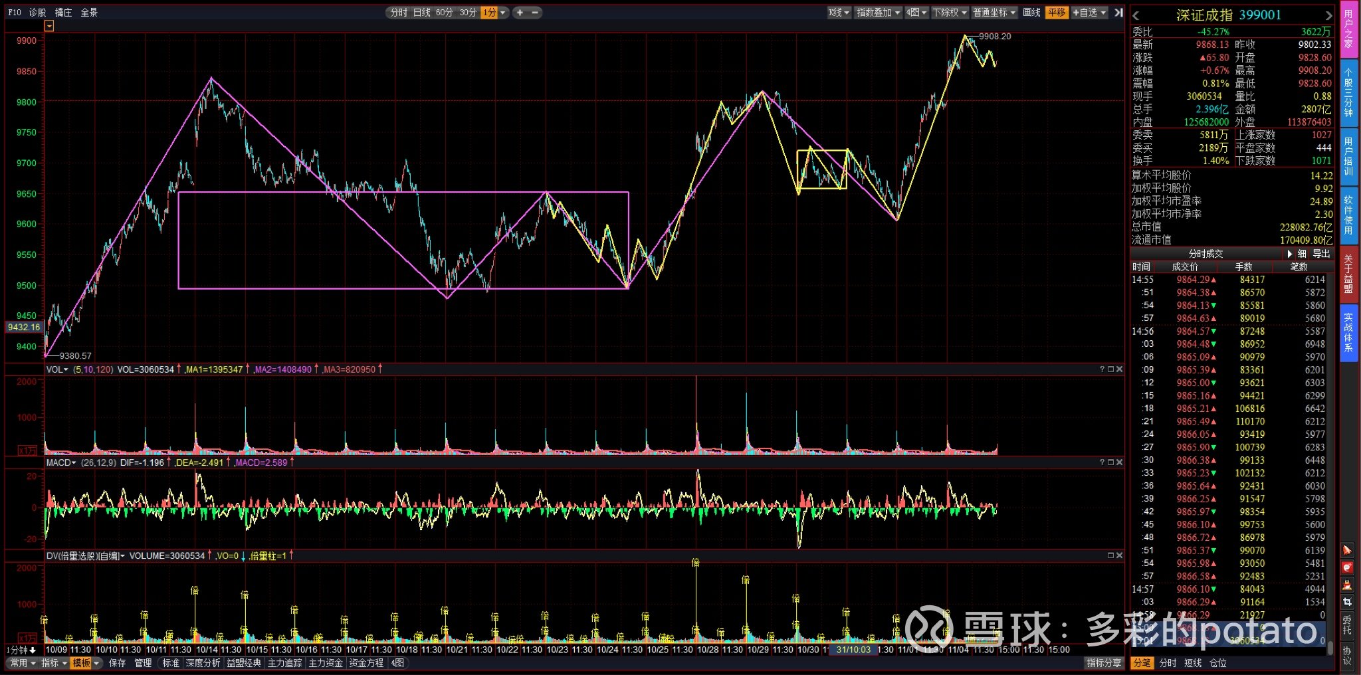Zoom out chart with minus button
The width and height of the screenshot is (1361, 675).
coord(535,13)
